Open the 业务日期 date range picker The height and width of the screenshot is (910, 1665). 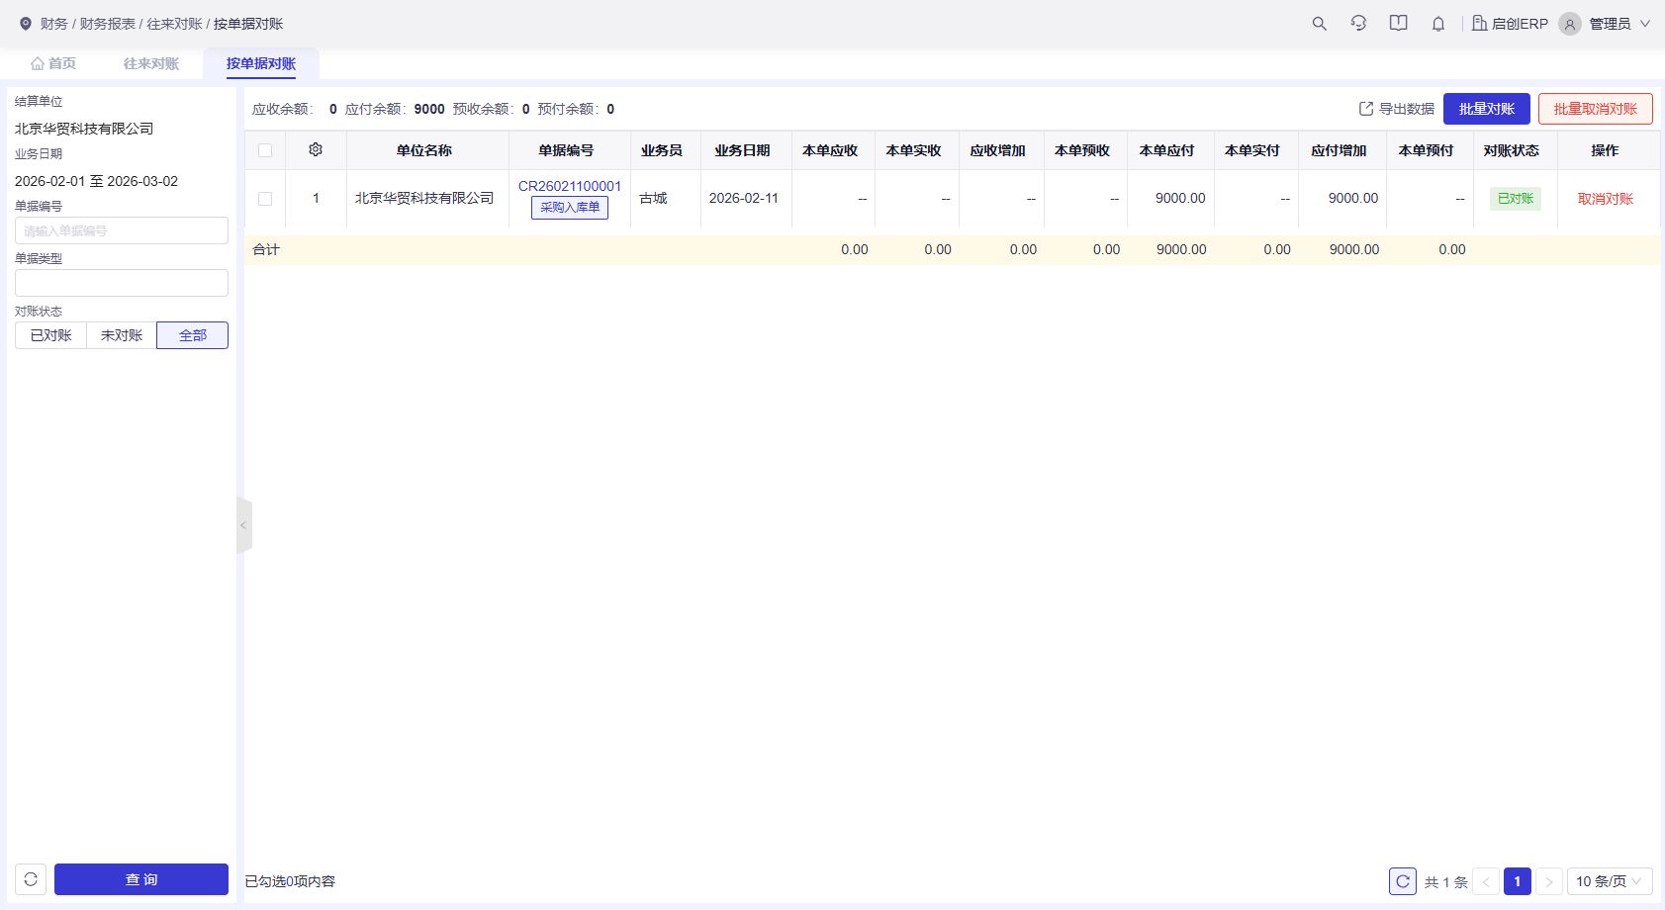(96, 181)
